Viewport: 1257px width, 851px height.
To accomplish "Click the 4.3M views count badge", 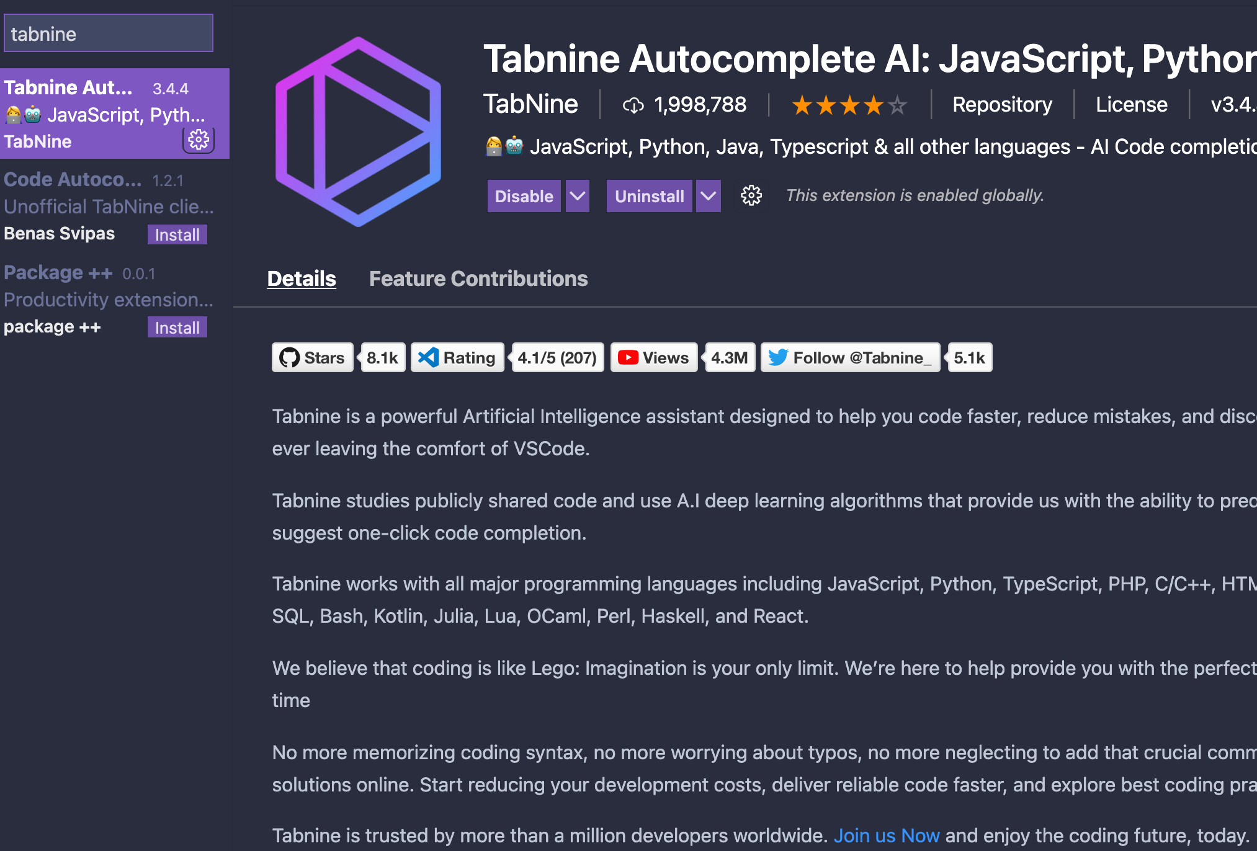I will (729, 358).
